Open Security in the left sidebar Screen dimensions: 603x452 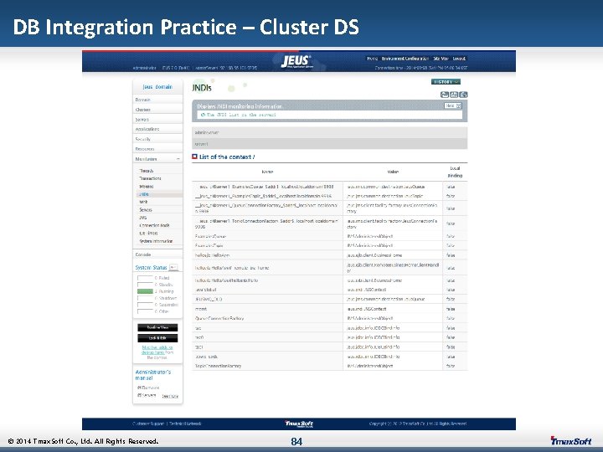pyautogui.click(x=157, y=139)
